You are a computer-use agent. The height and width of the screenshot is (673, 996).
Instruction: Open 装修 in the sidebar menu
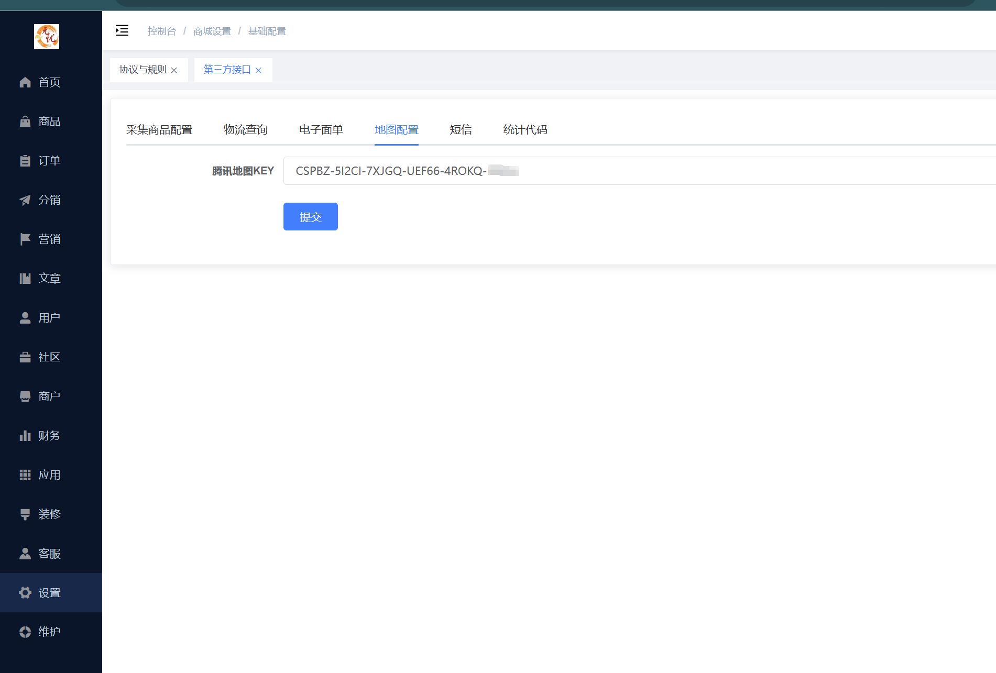pyautogui.click(x=51, y=514)
